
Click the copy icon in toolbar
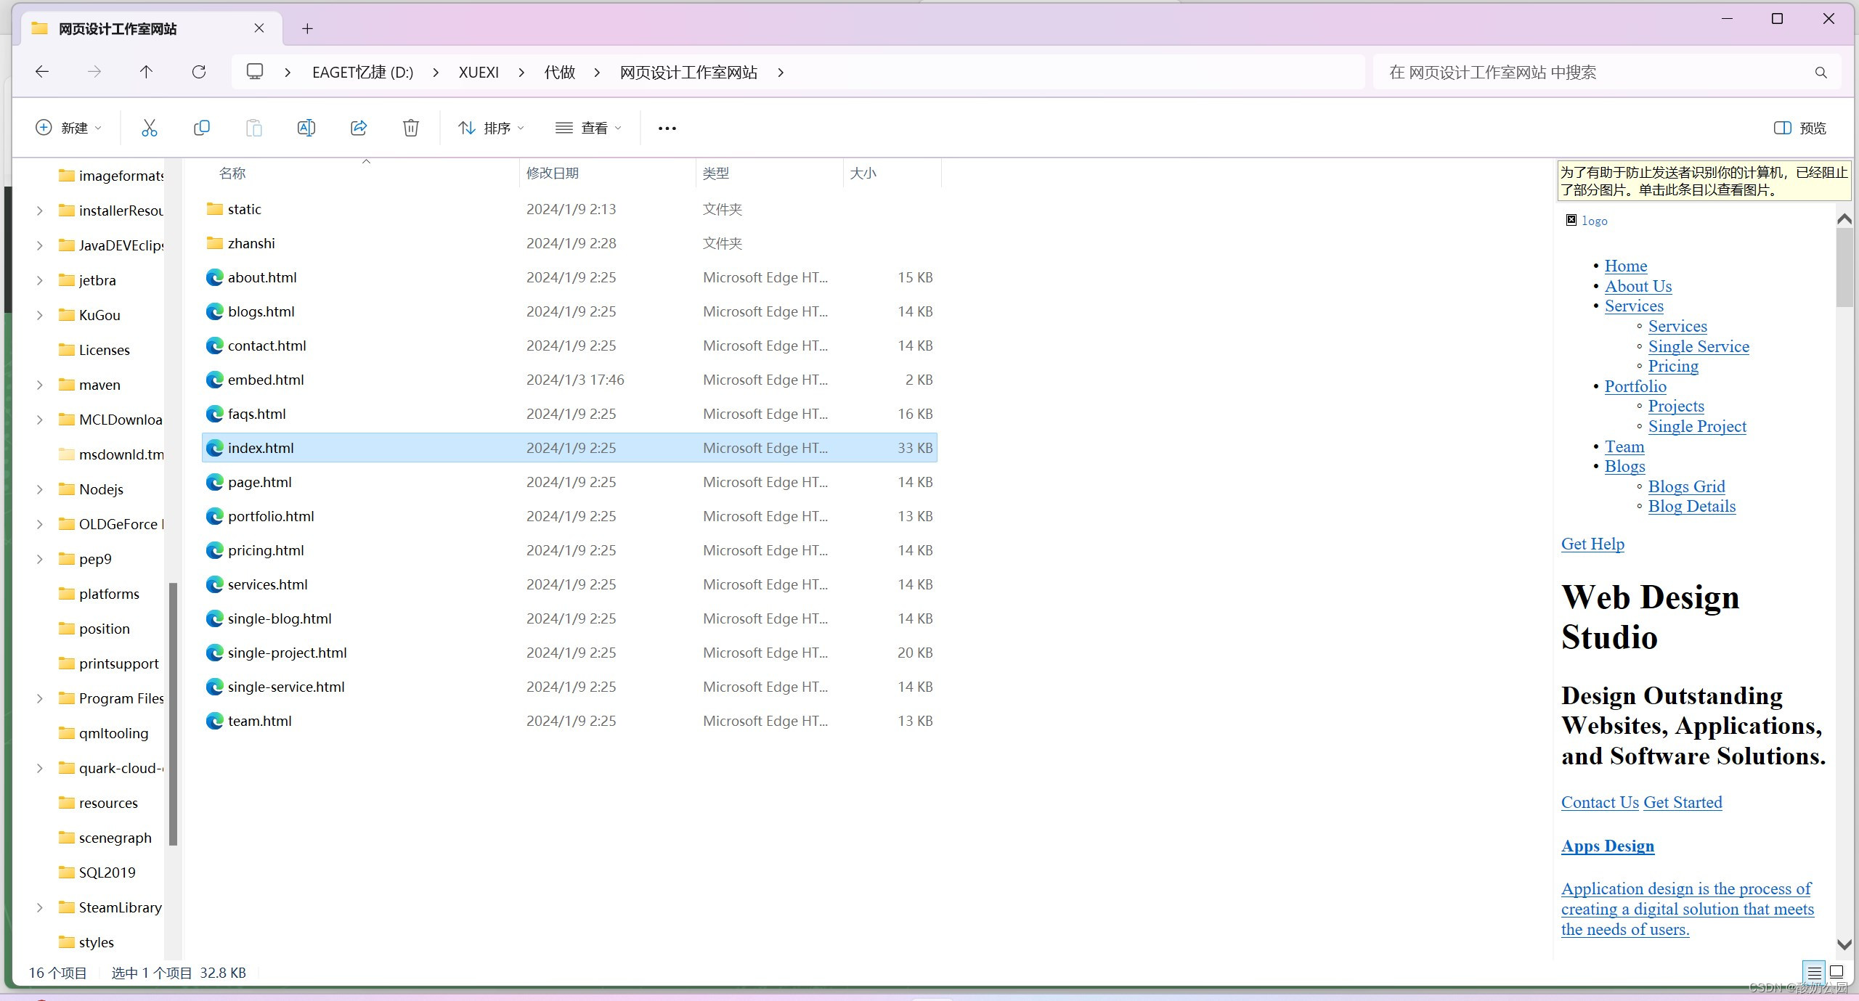point(201,127)
